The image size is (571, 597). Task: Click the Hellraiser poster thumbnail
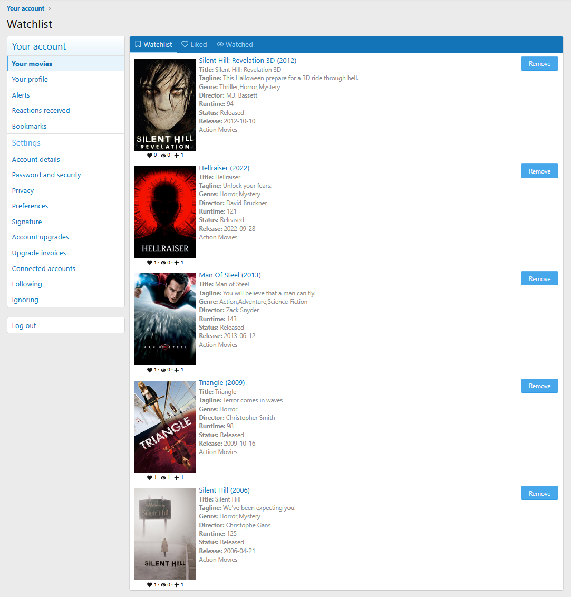(x=165, y=212)
